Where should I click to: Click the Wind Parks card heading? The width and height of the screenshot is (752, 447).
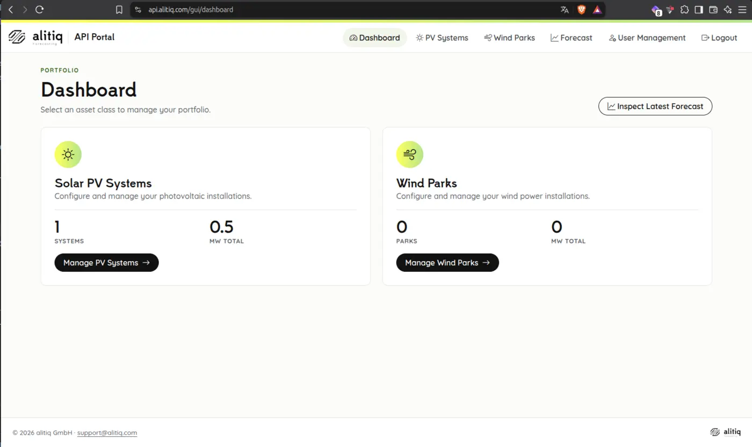click(x=426, y=183)
